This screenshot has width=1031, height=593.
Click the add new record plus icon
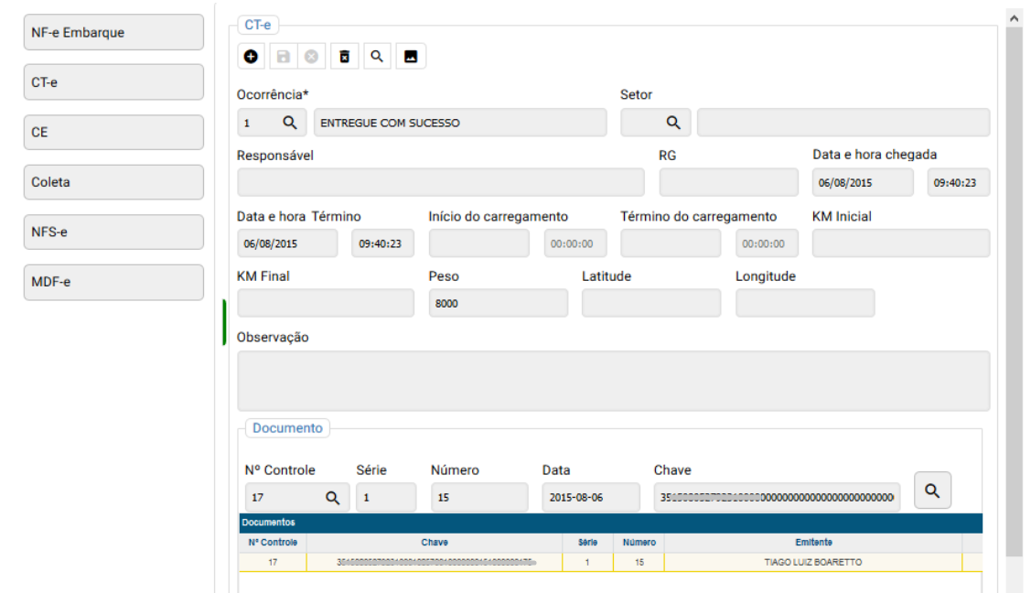point(252,57)
